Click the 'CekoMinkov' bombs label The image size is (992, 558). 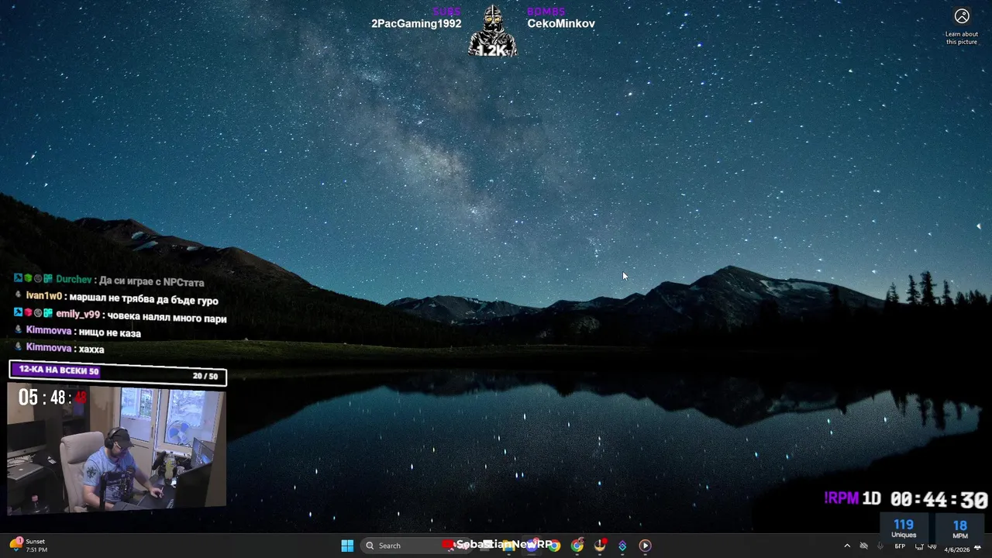tap(561, 23)
